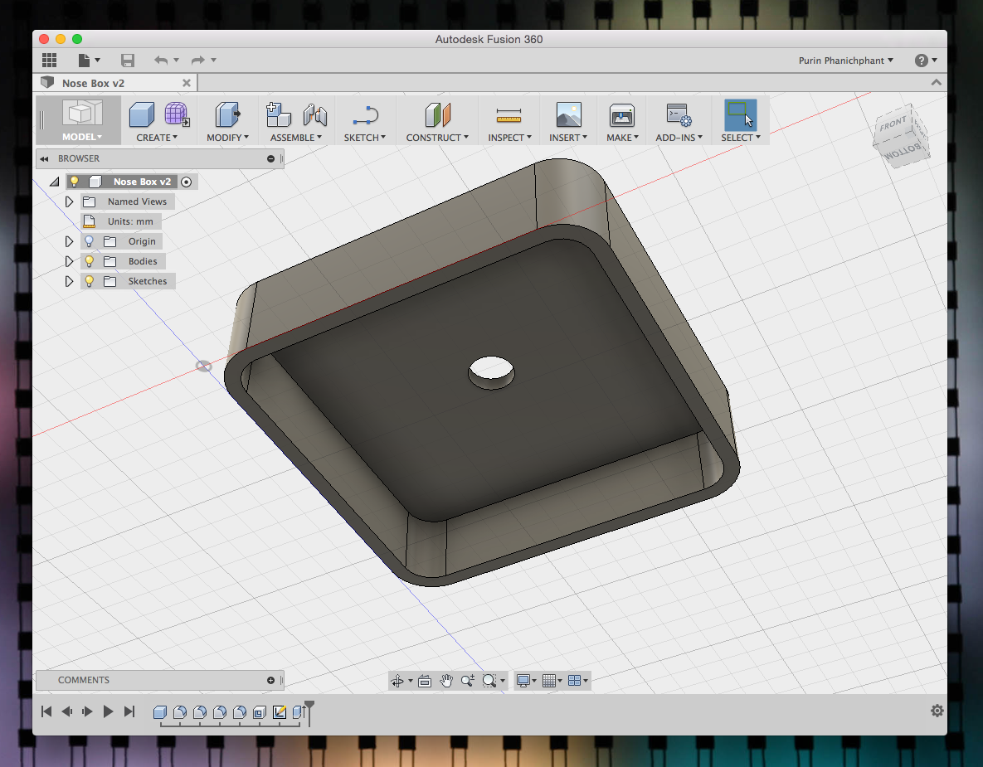This screenshot has height=767, width=983.
Task: Open the SKETCH menu
Action: pos(364,138)
